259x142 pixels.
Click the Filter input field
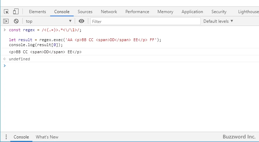pyautogui.click(x=145, y=21)
